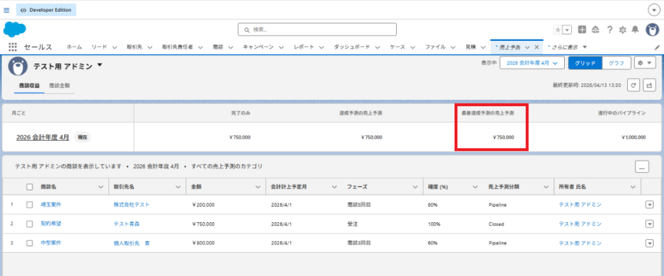Open the Trailhead guidance icon
The image size is (664, 276).
(595, 30)
